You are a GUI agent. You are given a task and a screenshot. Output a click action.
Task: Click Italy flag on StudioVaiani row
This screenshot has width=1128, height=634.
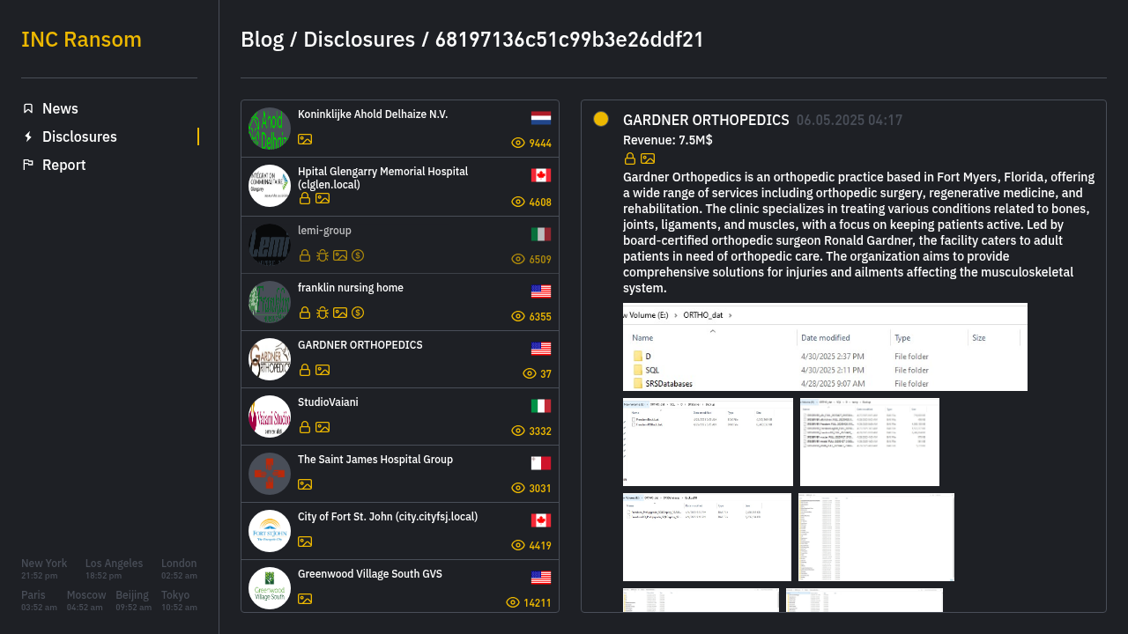point(541,406)
